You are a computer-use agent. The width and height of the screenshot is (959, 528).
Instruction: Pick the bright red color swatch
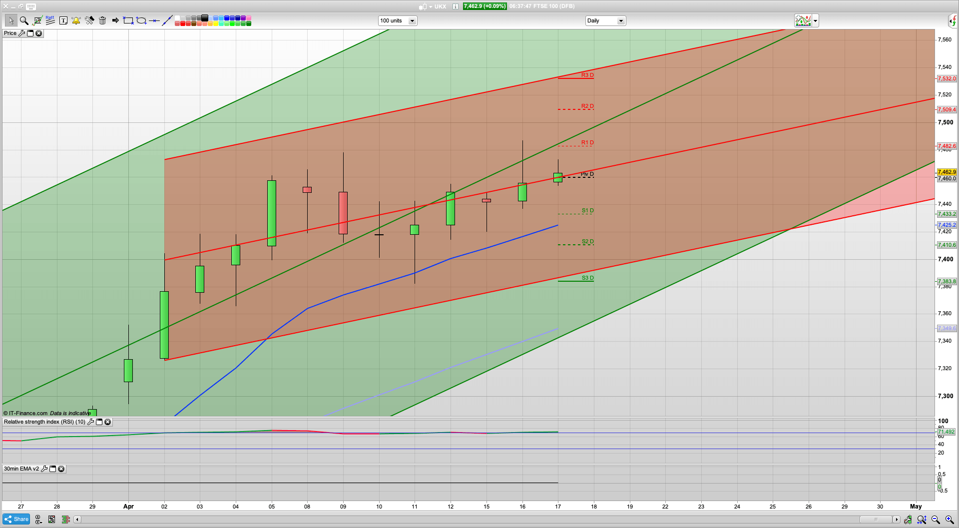tap(183, 23)
